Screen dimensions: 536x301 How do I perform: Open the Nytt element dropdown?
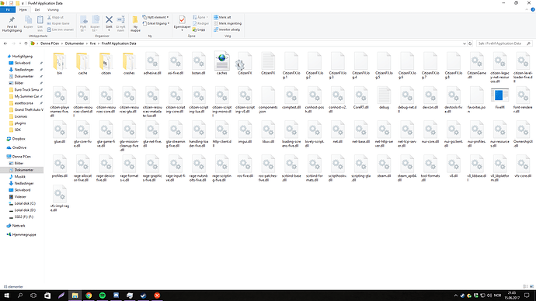[155, 17]
